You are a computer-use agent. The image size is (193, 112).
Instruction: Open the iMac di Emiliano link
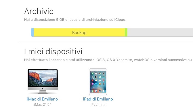click(x=43, y=99)
